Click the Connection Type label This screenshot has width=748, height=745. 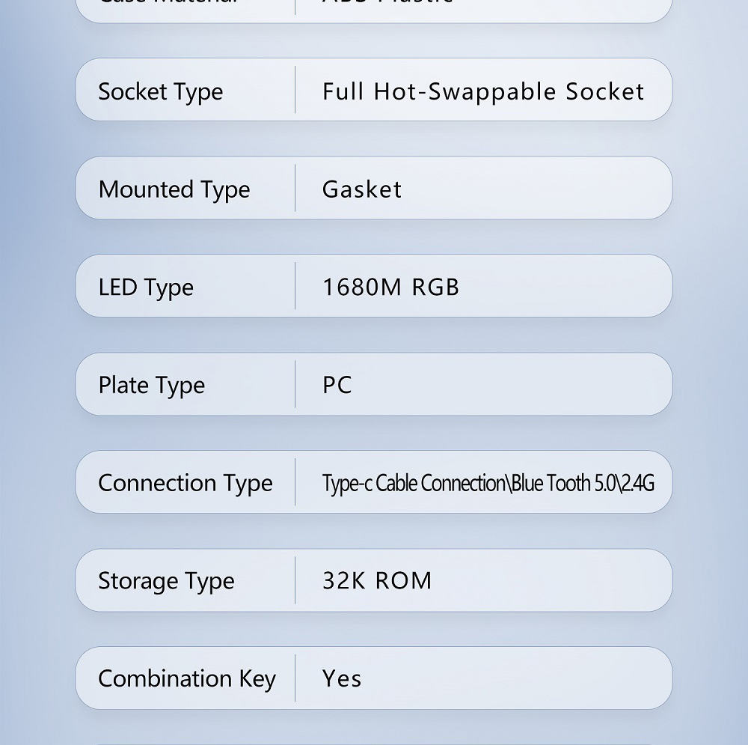[185, 483]
